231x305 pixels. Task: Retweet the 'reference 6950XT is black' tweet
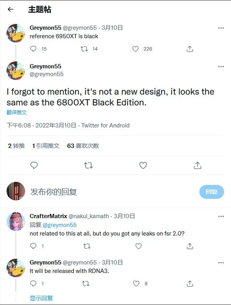click(84, 49)
